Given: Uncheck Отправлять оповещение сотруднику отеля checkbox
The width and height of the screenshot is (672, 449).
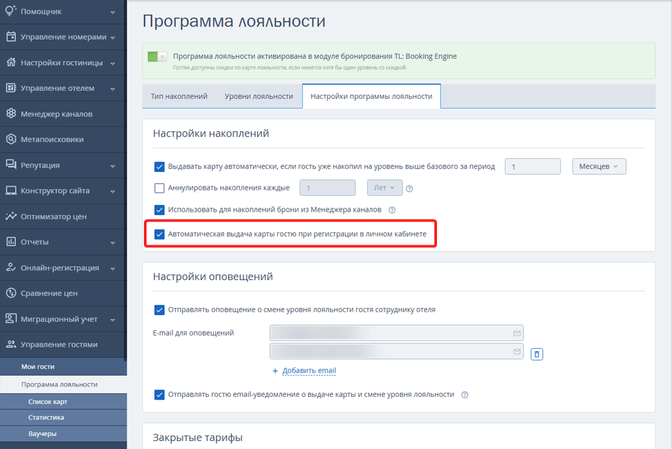Looking at the screenshot, I should [159, 310].
